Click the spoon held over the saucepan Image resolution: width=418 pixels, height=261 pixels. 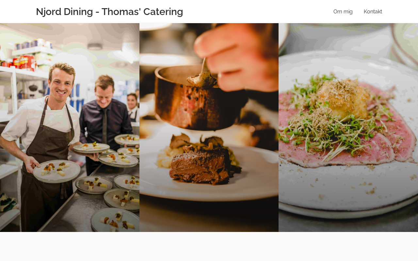click(x=202, y=77)
